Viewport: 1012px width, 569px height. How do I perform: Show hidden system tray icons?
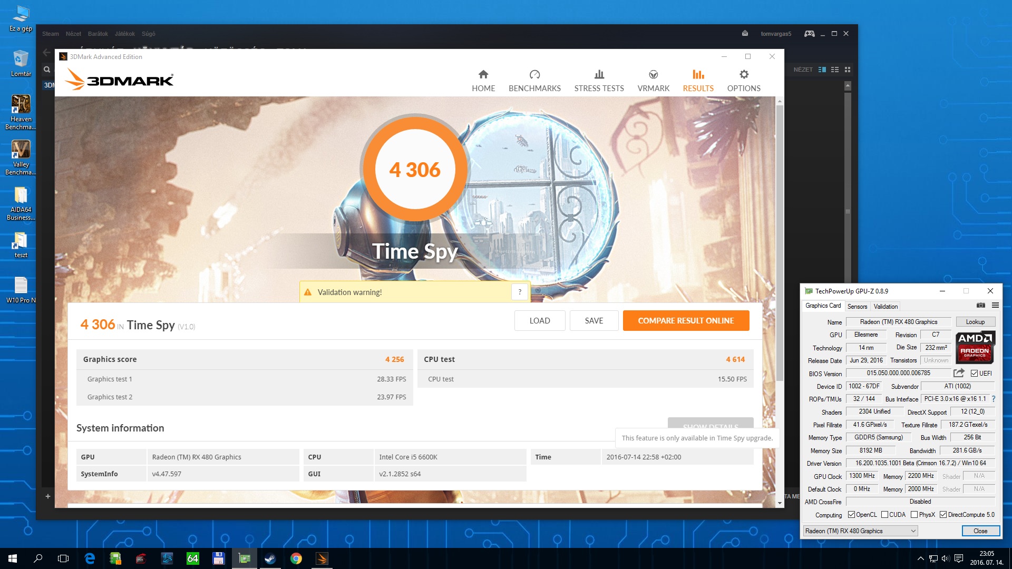[920, 558]
